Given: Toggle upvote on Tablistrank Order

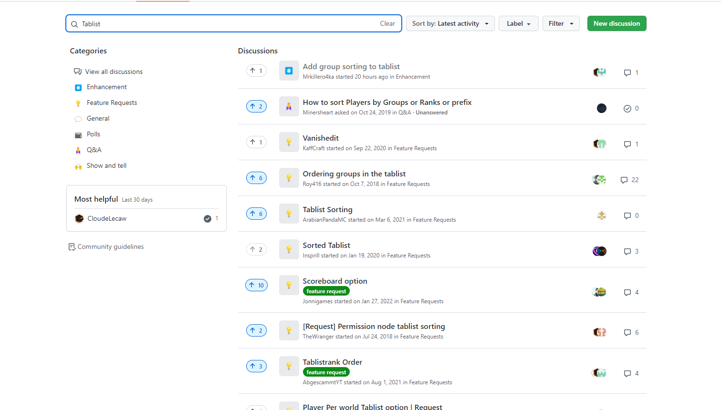Looking at the screenshot, I should (256, 366).
